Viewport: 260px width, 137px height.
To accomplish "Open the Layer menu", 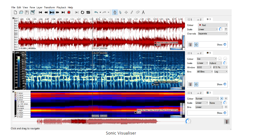I will coord(40,7).
